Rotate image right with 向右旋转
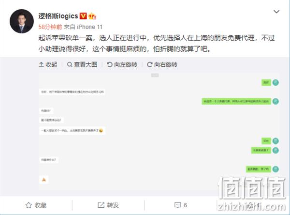This screenshot has width=290, height=215. (x=162, y=65)
